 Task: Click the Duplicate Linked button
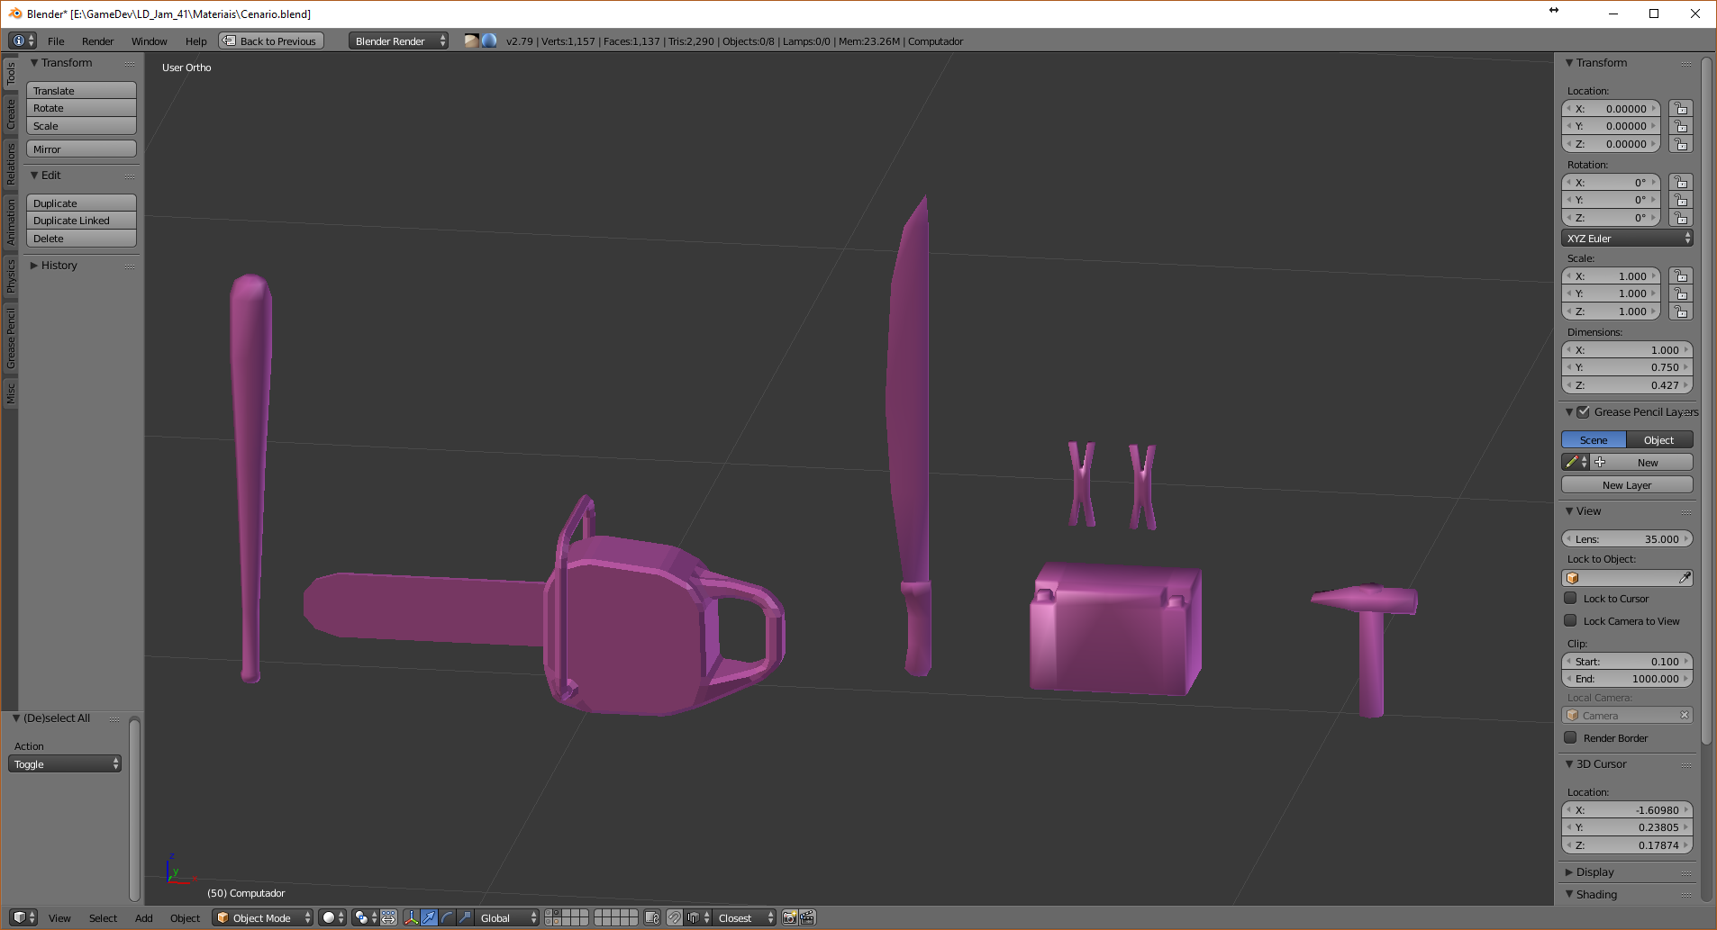coord(81,221)
